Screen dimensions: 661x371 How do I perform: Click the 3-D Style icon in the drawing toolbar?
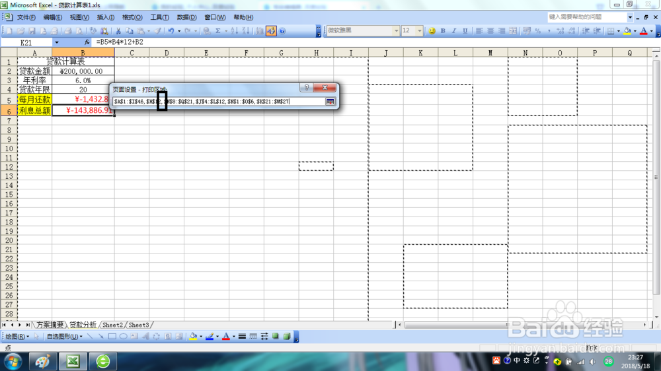(287, 337)
